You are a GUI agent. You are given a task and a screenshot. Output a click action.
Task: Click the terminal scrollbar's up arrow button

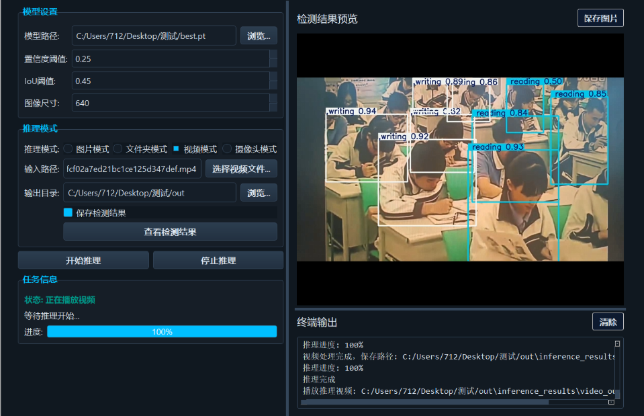617,343
